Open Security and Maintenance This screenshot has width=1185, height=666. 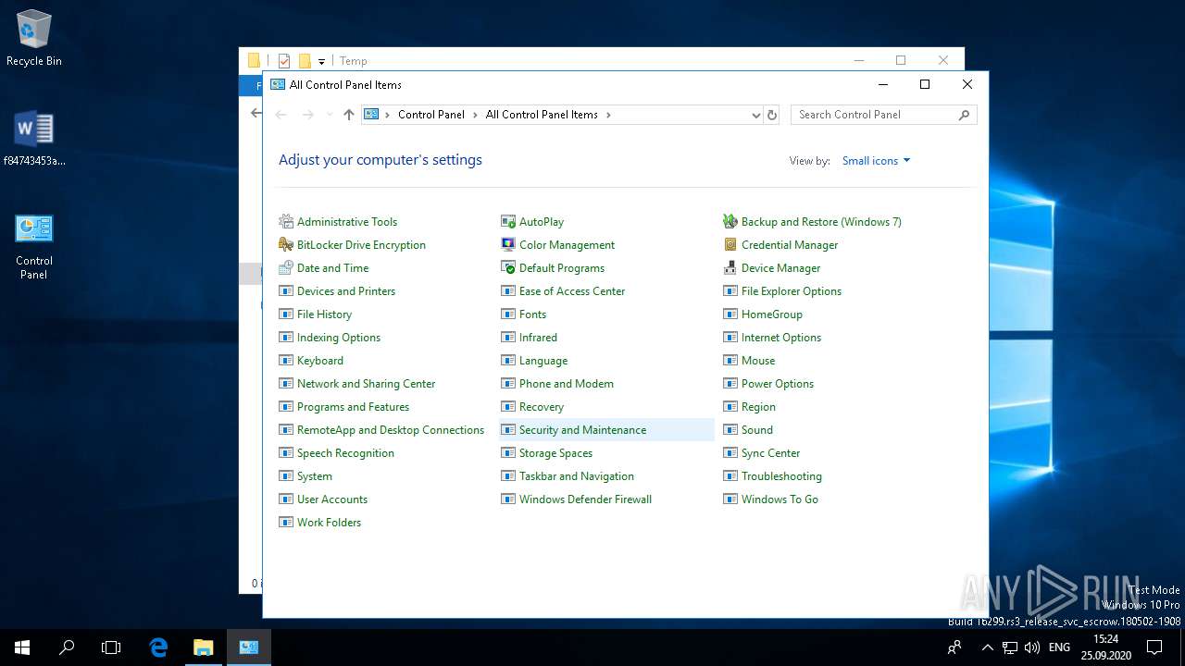point(582,430)
